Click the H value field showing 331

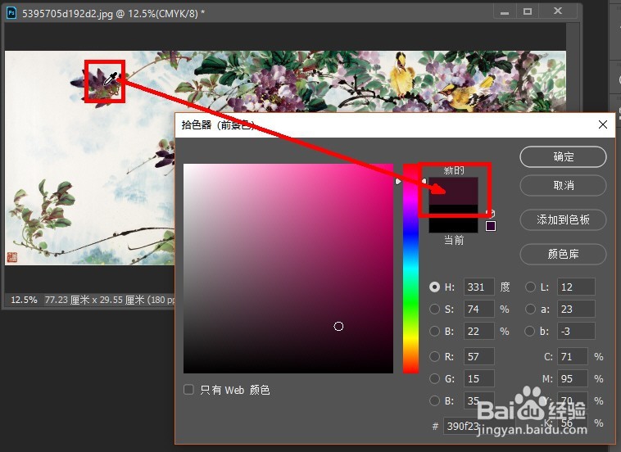479,287
